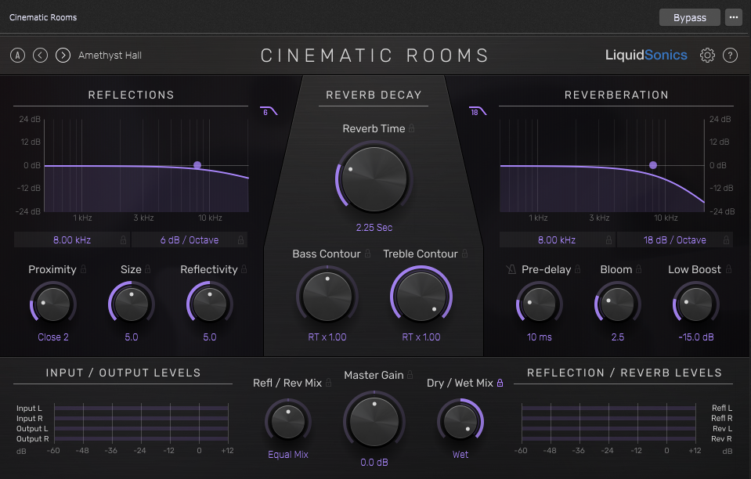
Task: Click the Reflectivity knob
Action: (x=209, y=304)
